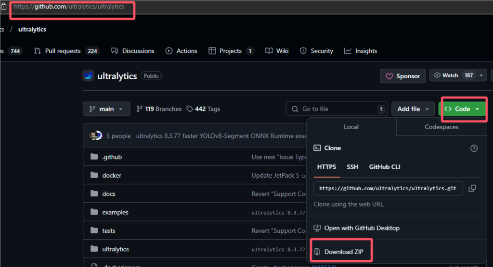The height and width of the screenshot is (267, 493).
Task: Click the folder icon beside .github
Action: point(94,157)
